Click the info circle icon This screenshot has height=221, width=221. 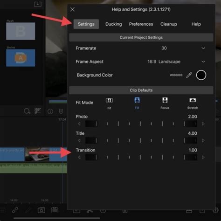(x=50, y=111)
